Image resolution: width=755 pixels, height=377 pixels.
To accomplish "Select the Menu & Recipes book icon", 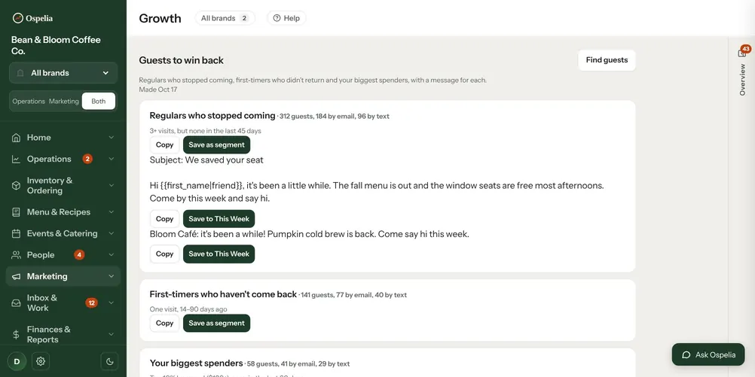I will [x=16, y=212].
